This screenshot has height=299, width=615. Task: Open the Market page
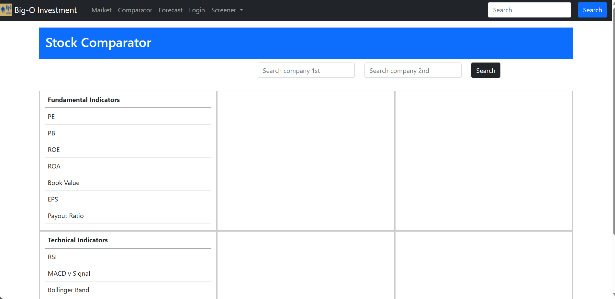[101, 10]
